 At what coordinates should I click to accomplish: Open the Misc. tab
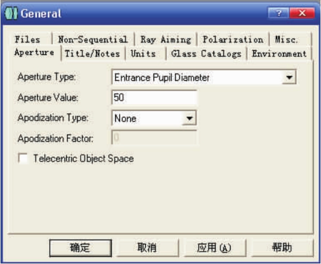(x=286, y=39)
